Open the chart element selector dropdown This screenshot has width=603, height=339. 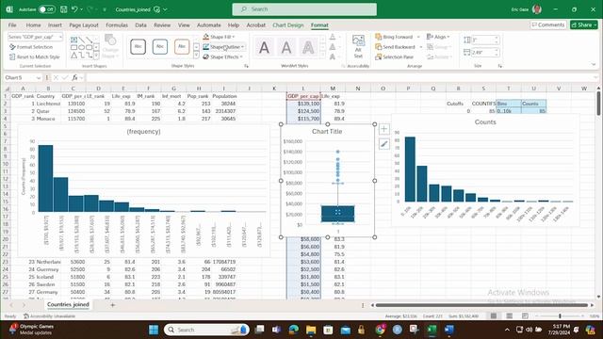tap(60, 37)
